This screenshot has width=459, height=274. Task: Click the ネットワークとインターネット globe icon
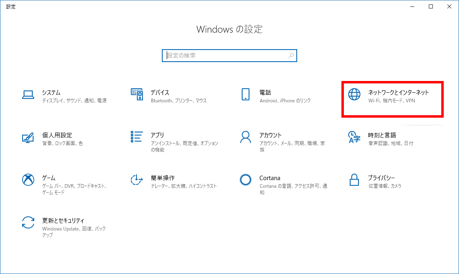[354, 94]
